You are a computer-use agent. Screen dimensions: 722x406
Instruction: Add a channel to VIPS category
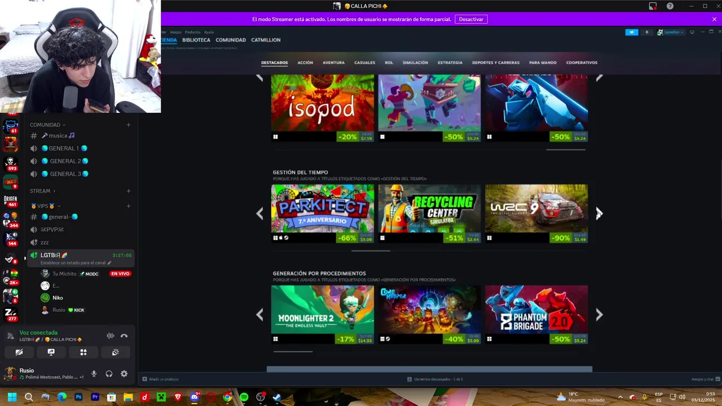click(129, 206)
